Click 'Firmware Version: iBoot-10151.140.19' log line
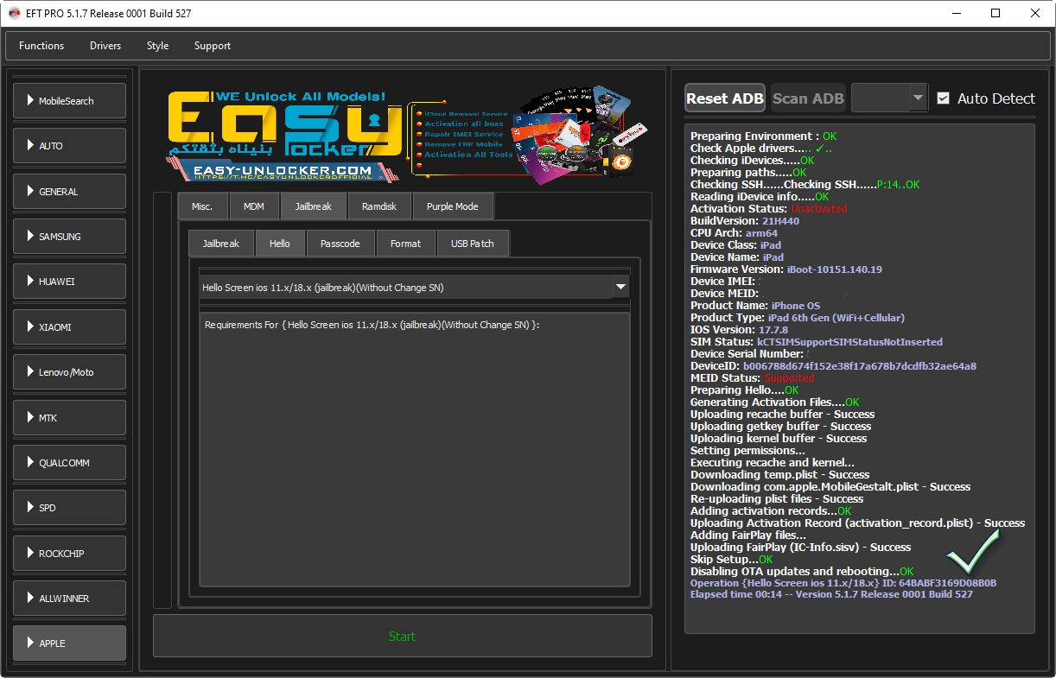This screenshot has height=678, width=1056. (x=786, y=269)
